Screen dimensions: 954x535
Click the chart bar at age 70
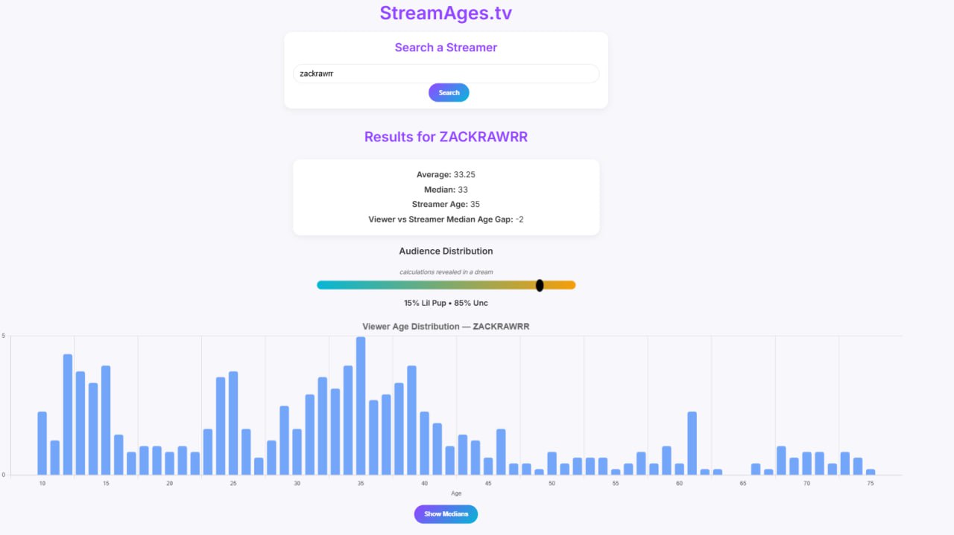pos(806,463)
